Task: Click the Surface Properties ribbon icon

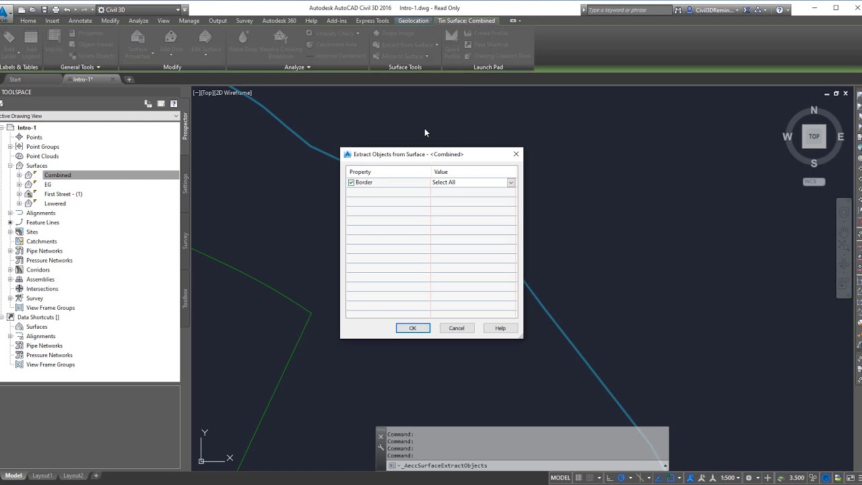Action: tap(137, 44)
